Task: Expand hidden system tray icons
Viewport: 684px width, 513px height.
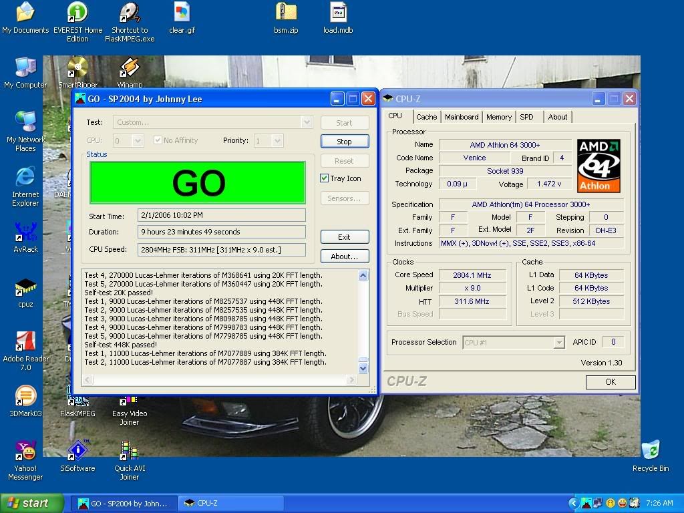Action: [574, 503]
